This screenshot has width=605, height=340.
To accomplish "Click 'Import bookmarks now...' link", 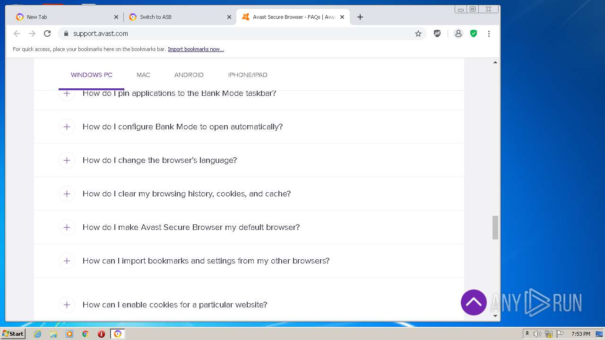I will click(196, 49).
